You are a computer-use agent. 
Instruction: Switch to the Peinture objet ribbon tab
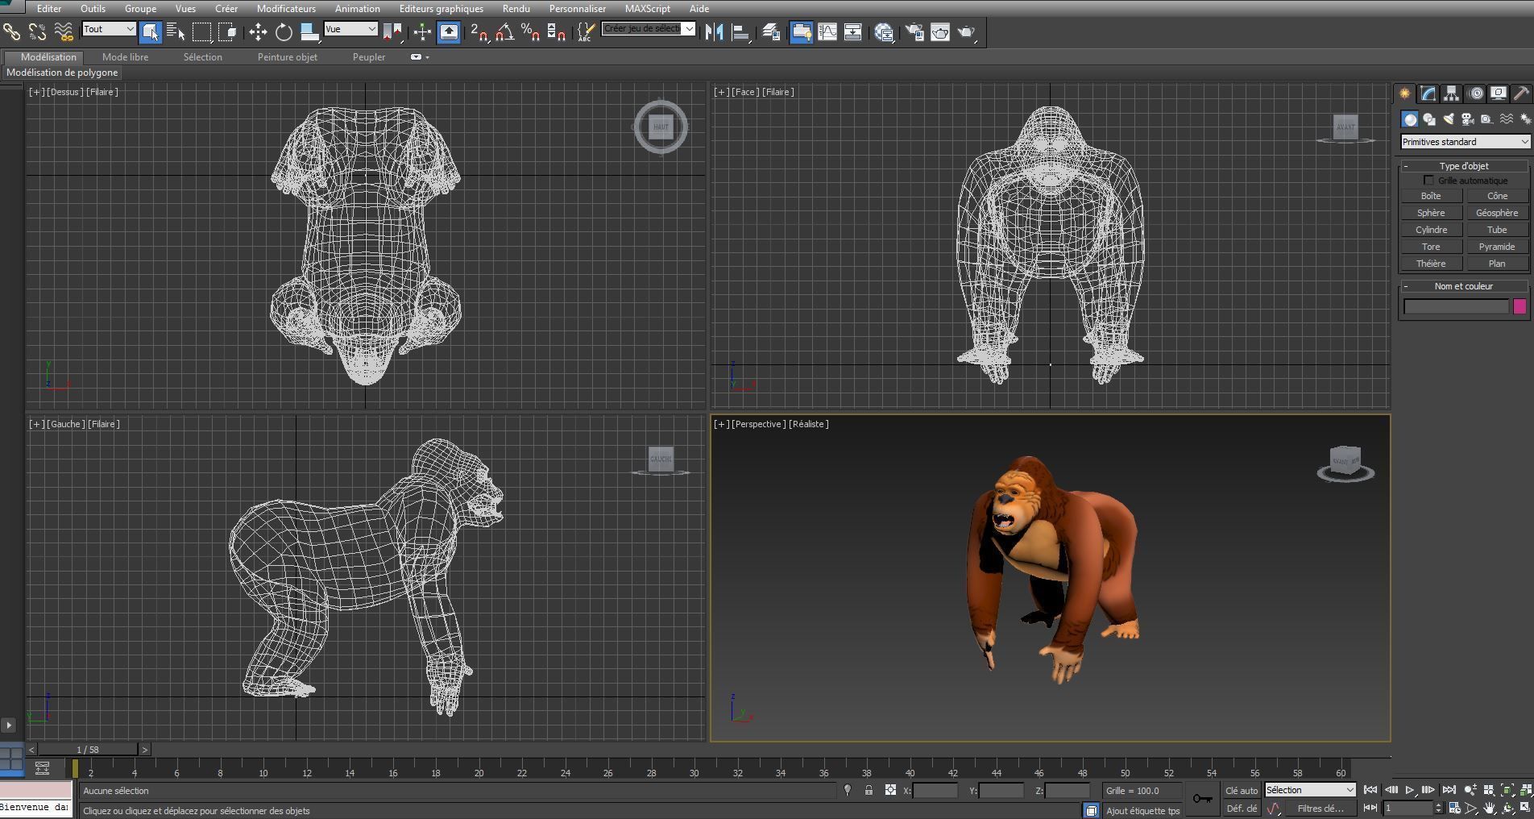pyautogui.click(x=287, y=57)
